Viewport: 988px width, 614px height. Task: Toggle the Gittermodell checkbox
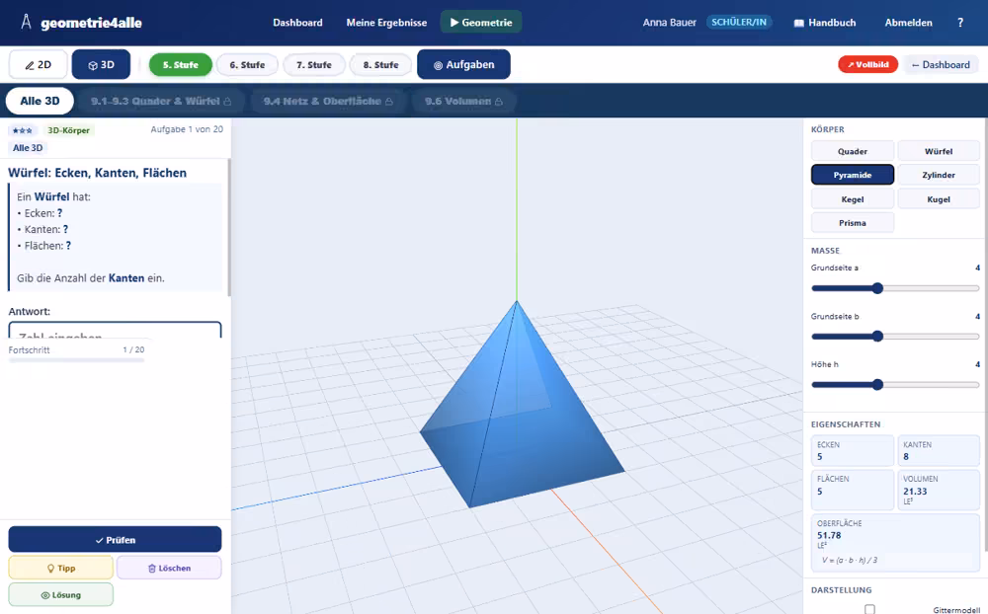[x=869, y=609]
